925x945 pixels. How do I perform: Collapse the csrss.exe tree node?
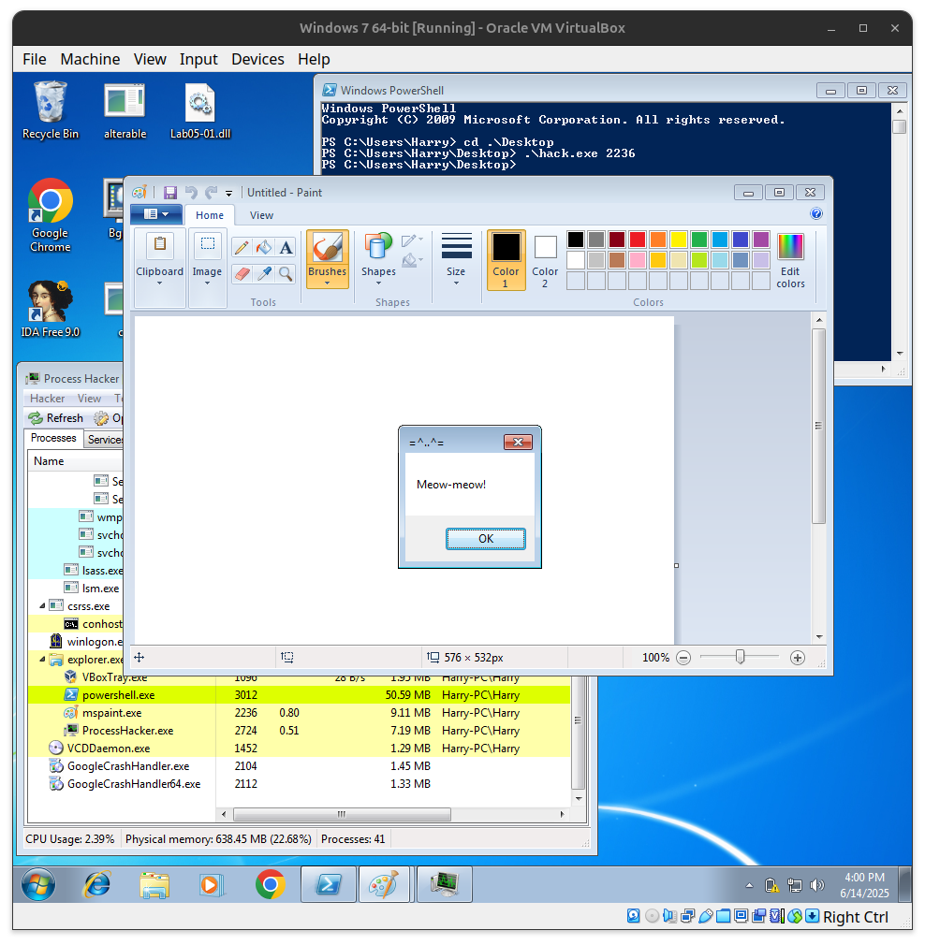42,605
